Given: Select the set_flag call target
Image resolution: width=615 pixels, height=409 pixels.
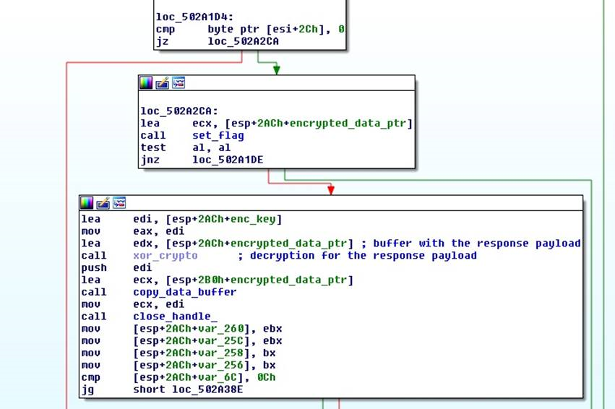Looking at the screenshot, I should click(218, 135).
